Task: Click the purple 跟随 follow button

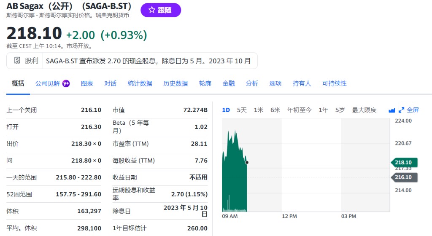Action: (161, 10)
